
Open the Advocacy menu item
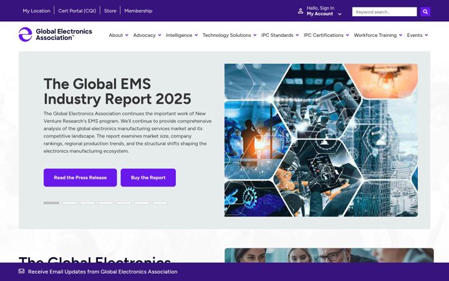(144, 35)
